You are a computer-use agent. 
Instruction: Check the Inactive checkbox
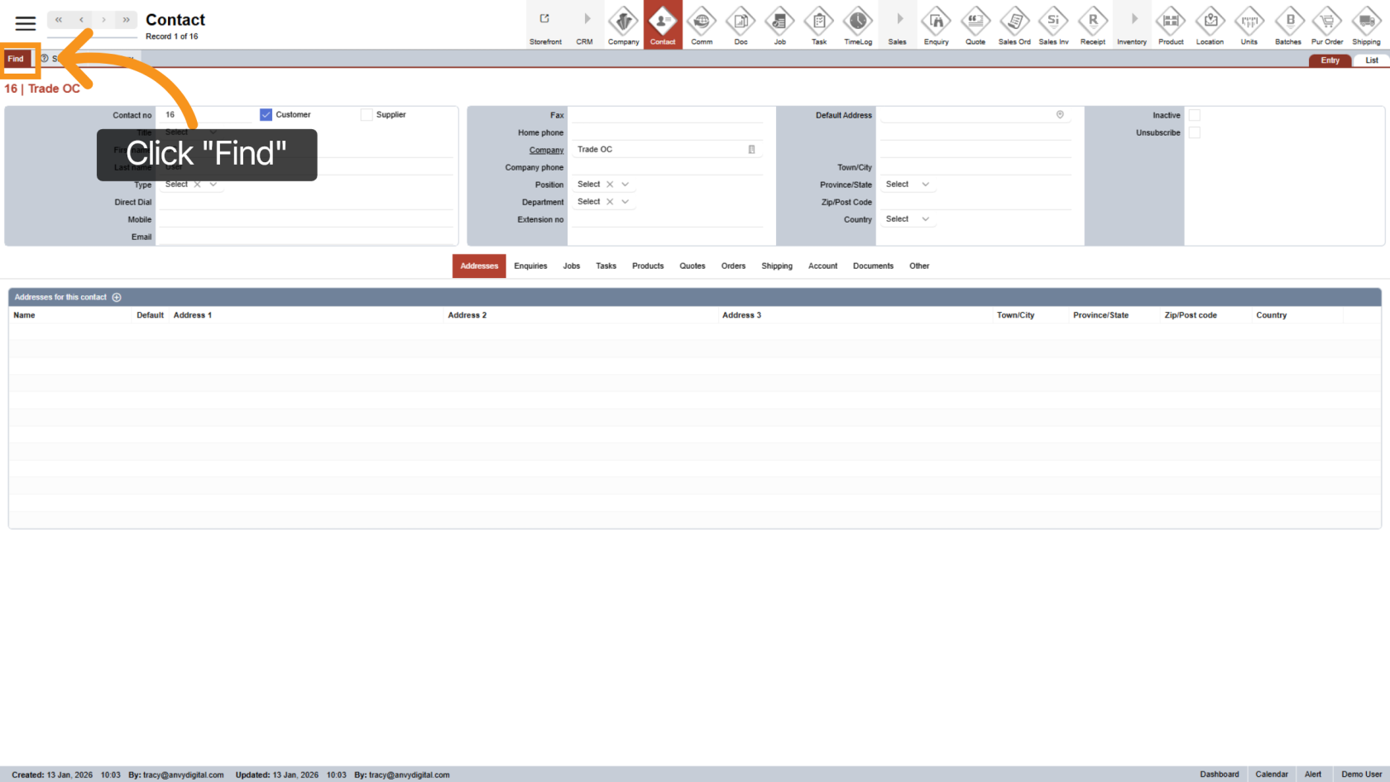tap(1195, 115)
